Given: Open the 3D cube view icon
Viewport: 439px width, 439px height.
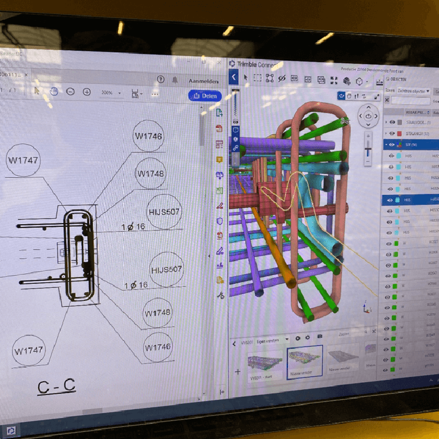Looking at the screenshot, I should [x=359, y=81].
